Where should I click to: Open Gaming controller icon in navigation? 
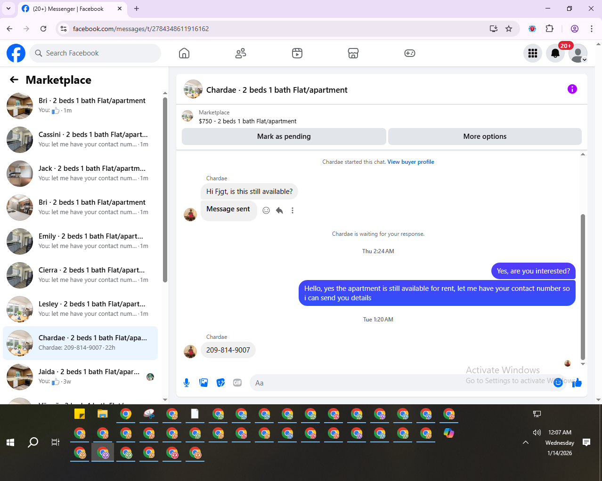410,53
